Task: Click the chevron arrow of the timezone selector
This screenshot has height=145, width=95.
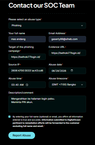Action: point(82,85)
